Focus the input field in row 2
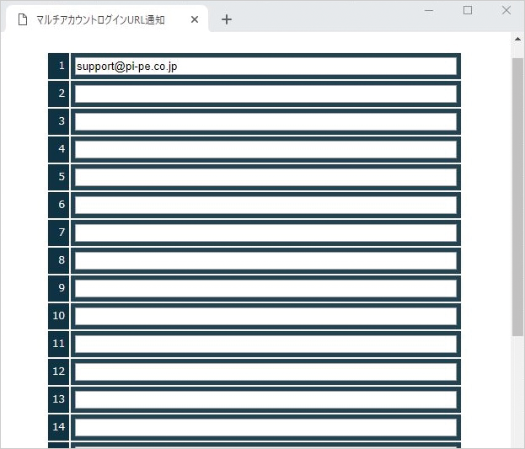The height and width of the screenshot is (449, 525). tap(265, 94)
